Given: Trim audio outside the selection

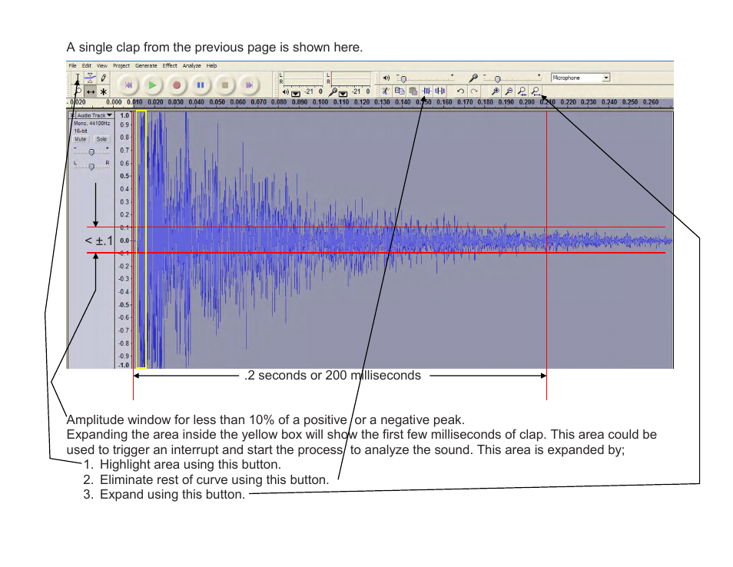Looking at the screenshot, I should 426,91.
